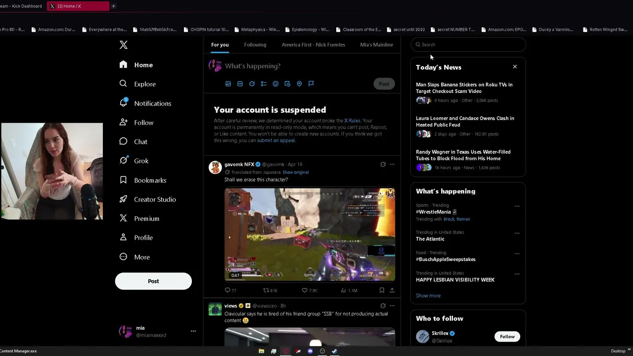This screenshot has width=633, height=356.
Task: Open Profile in the sidebar
Action: click(x=137, y=238)
